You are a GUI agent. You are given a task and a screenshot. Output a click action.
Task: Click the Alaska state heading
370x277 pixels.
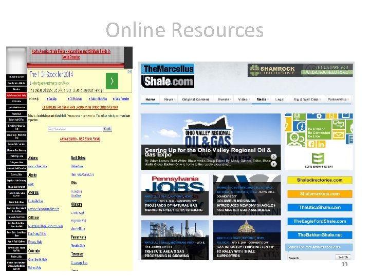tap(32, 175)
